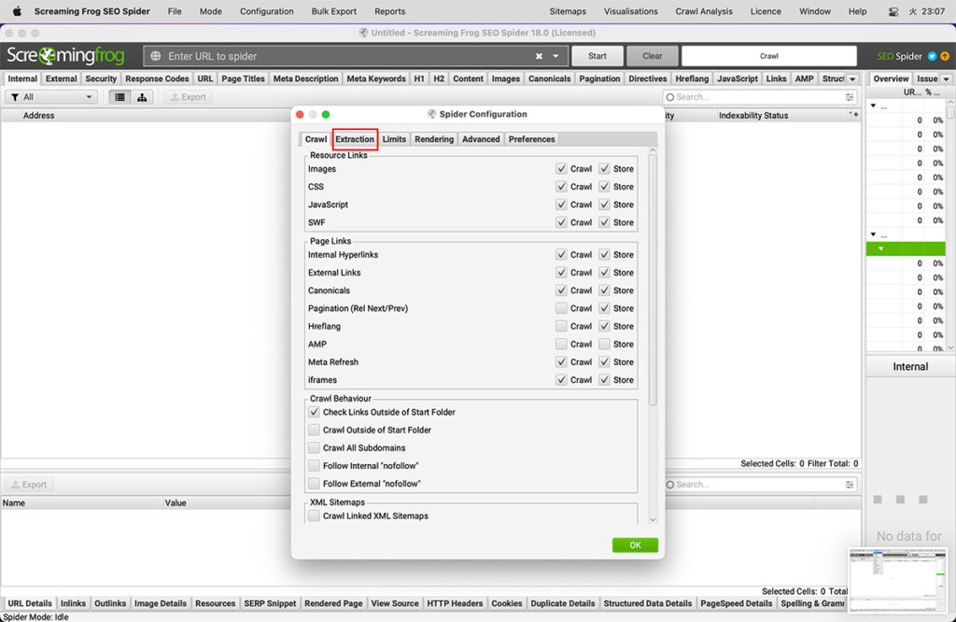956x622 pixels.
Task: Uncheck Images Crawl checkbox
Action: [x=561, y=168]
